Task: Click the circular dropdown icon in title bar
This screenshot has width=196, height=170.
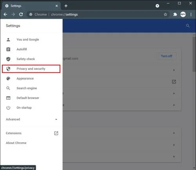Action: click(157, 6)
